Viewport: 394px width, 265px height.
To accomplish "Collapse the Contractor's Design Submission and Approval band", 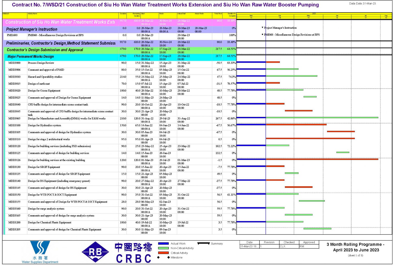I will click(x=120, y=50).
